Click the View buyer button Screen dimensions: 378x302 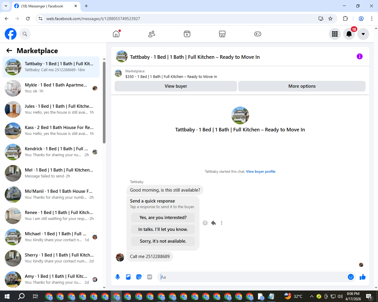(176, 86)
